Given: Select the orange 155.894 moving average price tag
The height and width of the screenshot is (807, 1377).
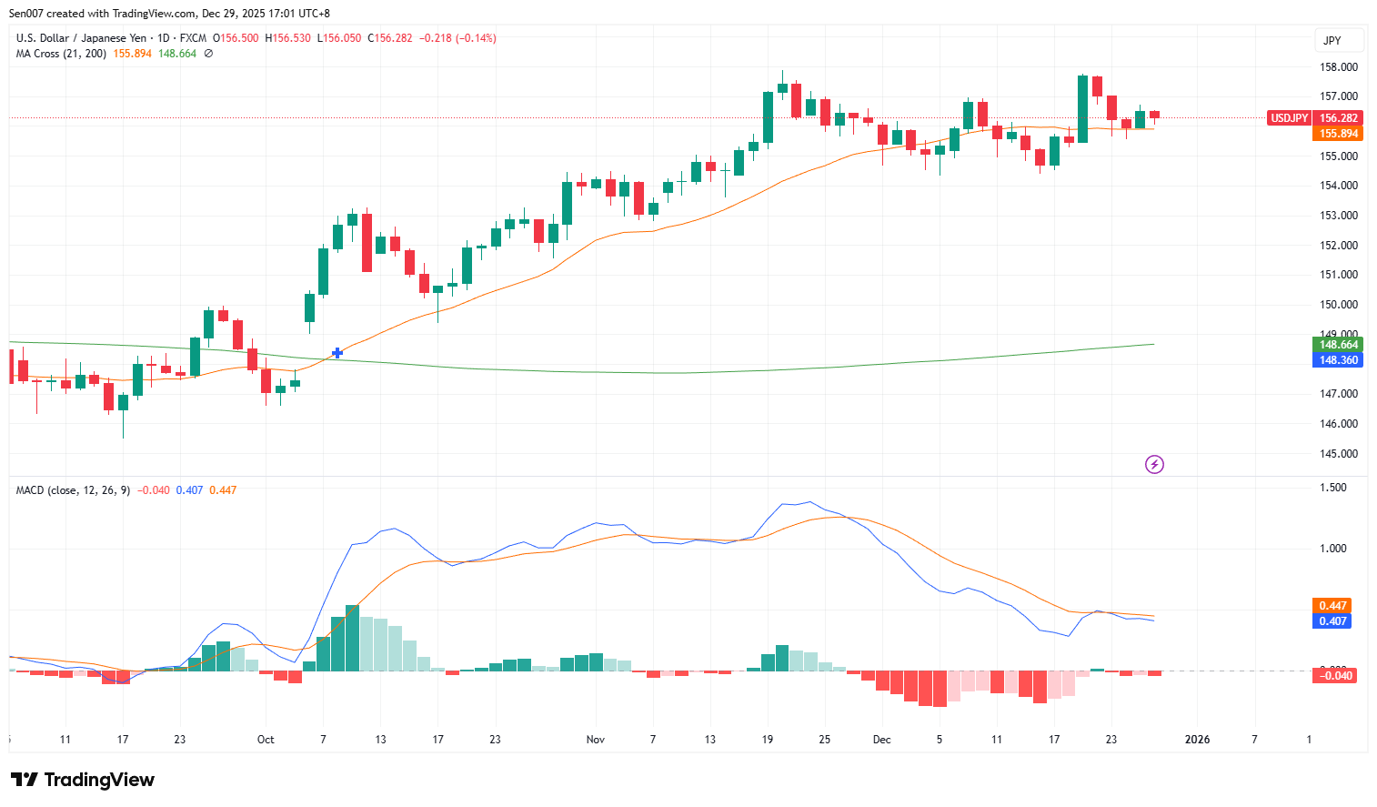Looking at the screenshot, I should (1337, 133).
